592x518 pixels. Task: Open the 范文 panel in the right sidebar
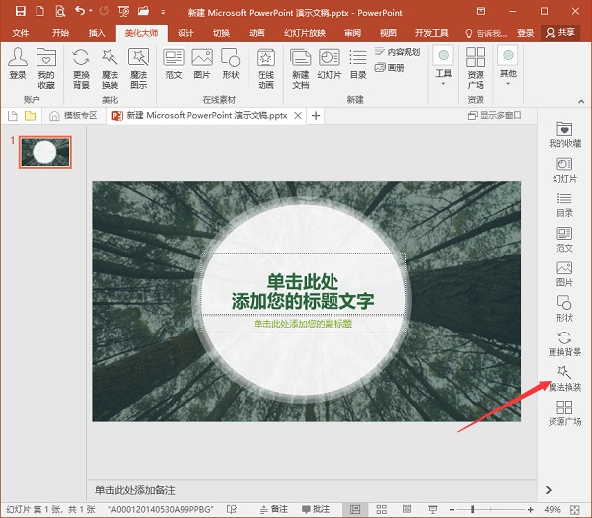(564, 240)
